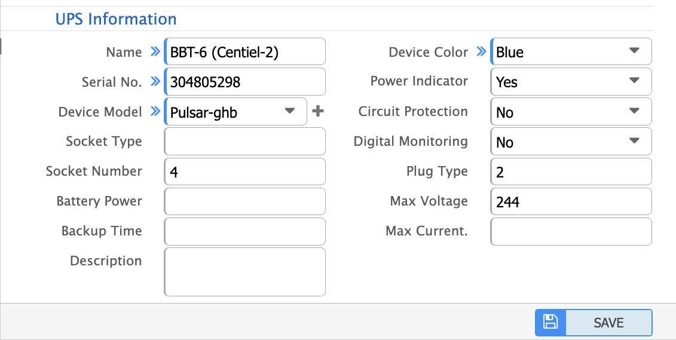The image size is (676, 340).
Task: Click the Name input field
Action: (245, 52)
